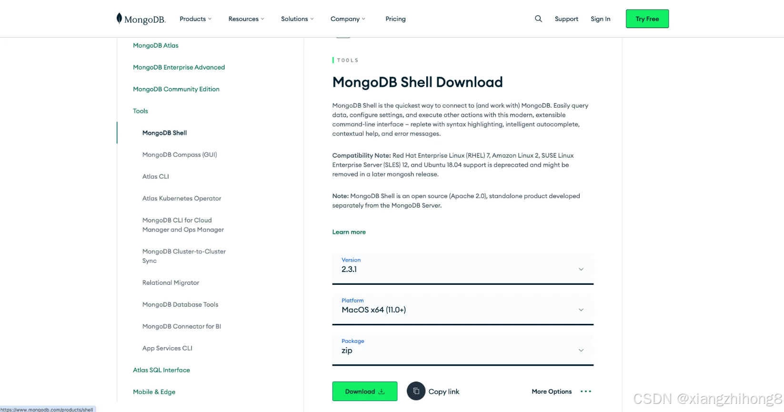Select Relational Migrator
The image size is (784, 412).
pyautogui.click(x=171, y=283)
